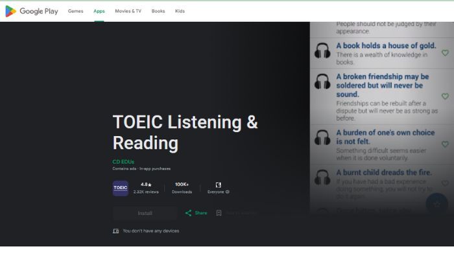Click 'There is a wealth of knowledge in books.'
The height and width of the screenshot is (259, 454).
click(x=381, y=58)
